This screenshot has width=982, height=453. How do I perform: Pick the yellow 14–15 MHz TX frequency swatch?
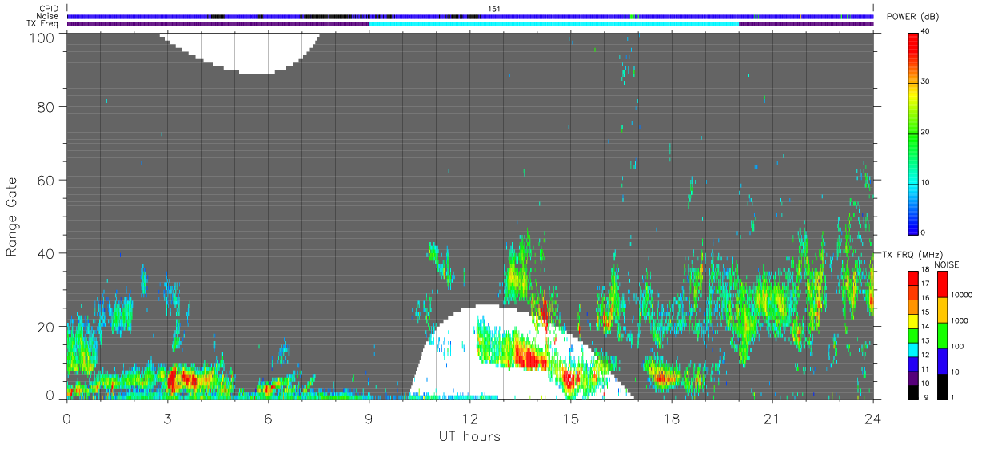[912, 321]
